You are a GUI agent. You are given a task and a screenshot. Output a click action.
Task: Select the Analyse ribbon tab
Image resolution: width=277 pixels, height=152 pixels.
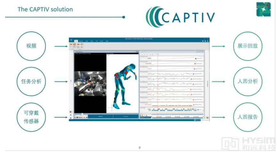tap(102, 41)
